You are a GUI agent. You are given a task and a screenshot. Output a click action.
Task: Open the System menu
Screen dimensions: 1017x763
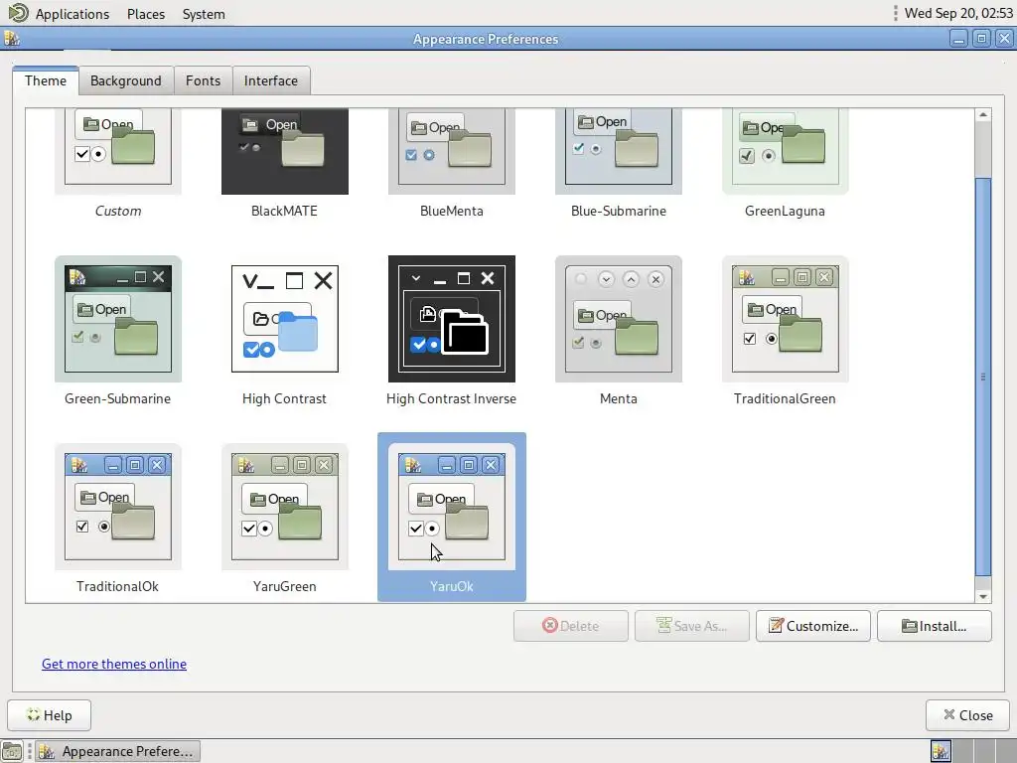[204, 14]
